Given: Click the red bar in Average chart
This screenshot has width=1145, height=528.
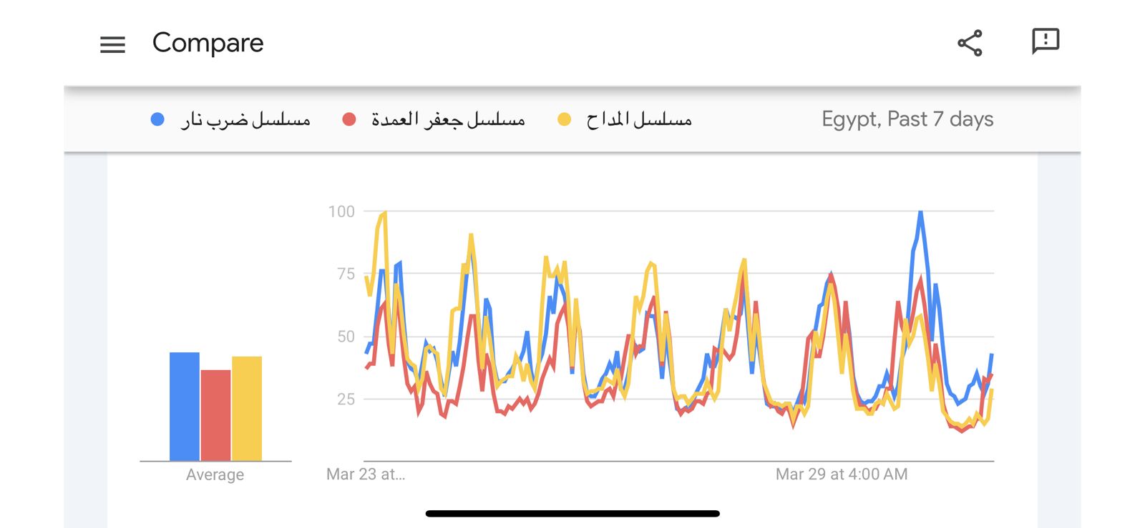Looking at the screenshot, I should point(215,414).
